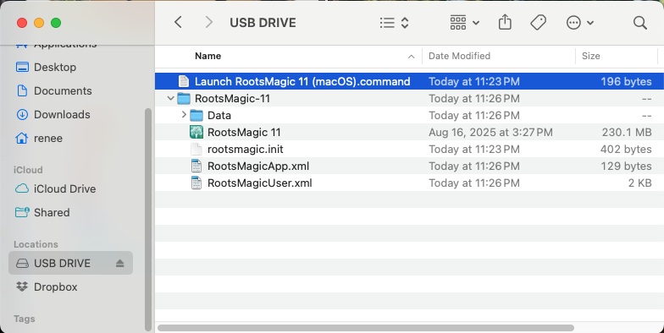
Task: Open Dropbox in the sidebar
Action: 56,287
